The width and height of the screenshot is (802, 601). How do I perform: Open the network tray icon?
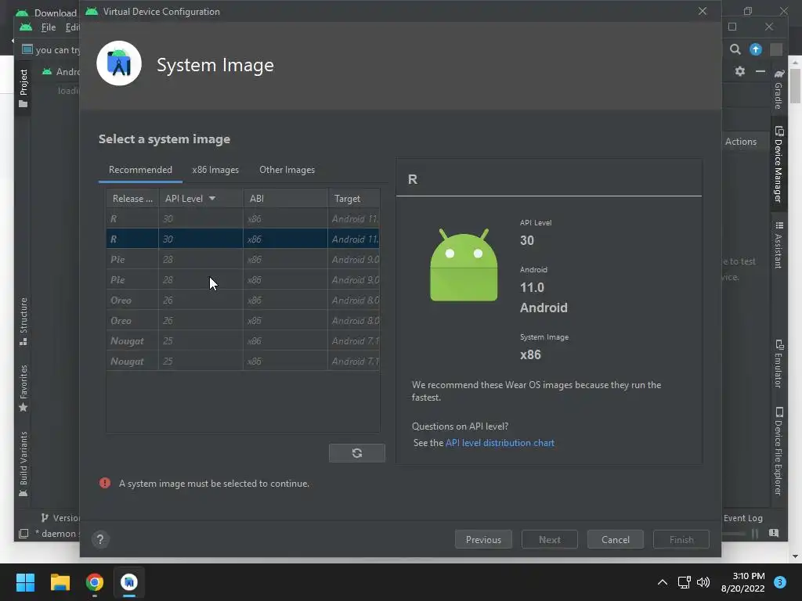pyautogui.click(x=684, y=582)
